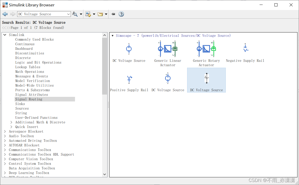Click the new model icon
The image size is (299, 185).
(x=88, y=14)
